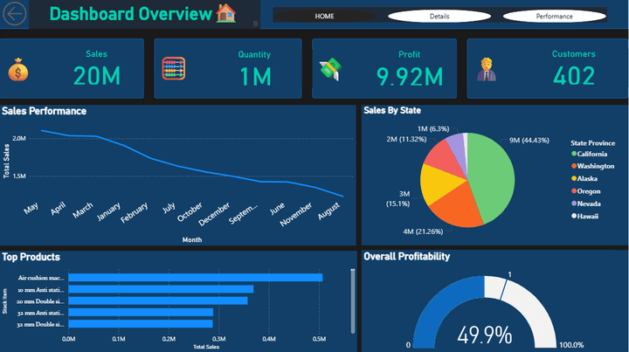Click the December axis label
629x352 pixels.
[214, 214]
